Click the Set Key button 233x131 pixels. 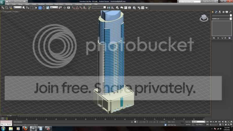click(x=188, y=125)
